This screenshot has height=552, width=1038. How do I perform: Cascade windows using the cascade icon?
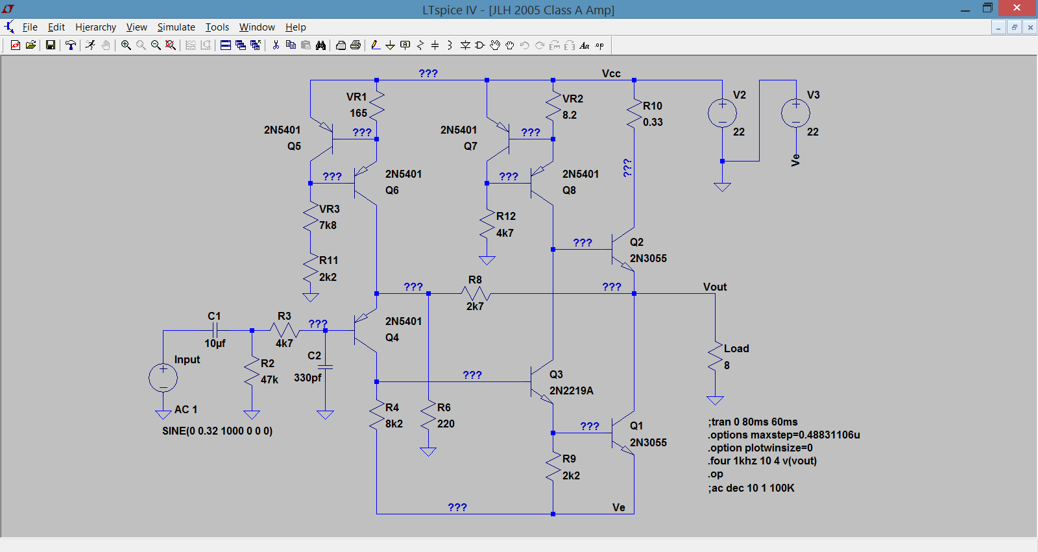coord(240,45)
